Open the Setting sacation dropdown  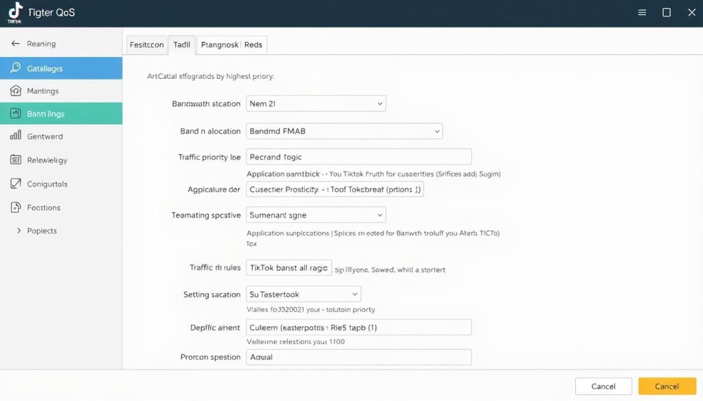[303, 294]
